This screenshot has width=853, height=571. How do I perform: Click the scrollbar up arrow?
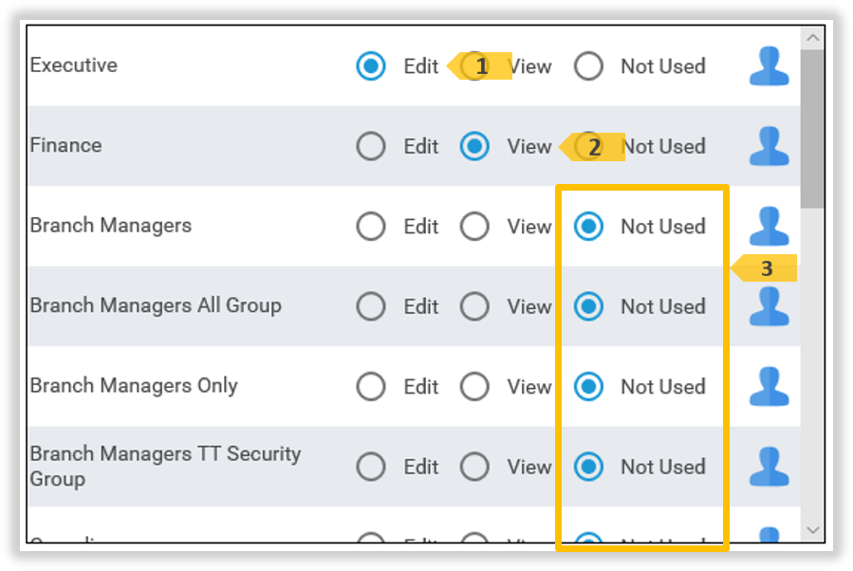click(813, 37)
